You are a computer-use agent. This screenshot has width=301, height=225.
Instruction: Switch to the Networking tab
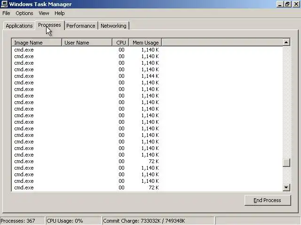[x=113, y=26]
